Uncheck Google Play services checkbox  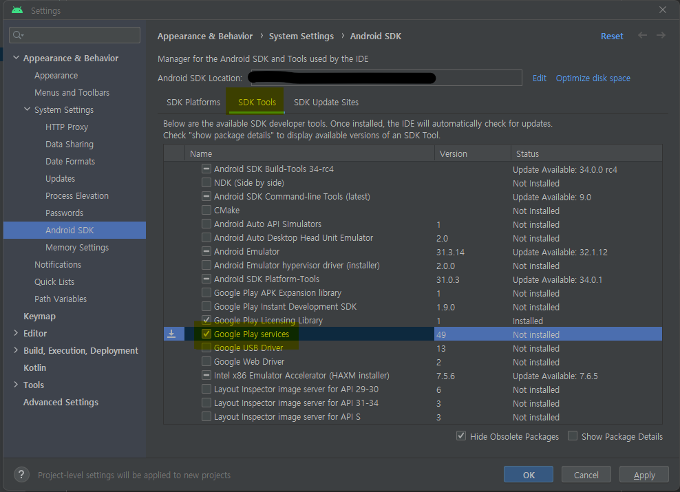coord(206,334)
